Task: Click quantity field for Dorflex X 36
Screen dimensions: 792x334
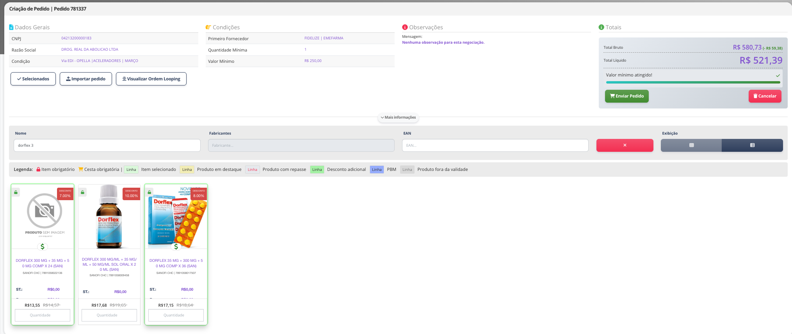Action: tap(176, 315)
